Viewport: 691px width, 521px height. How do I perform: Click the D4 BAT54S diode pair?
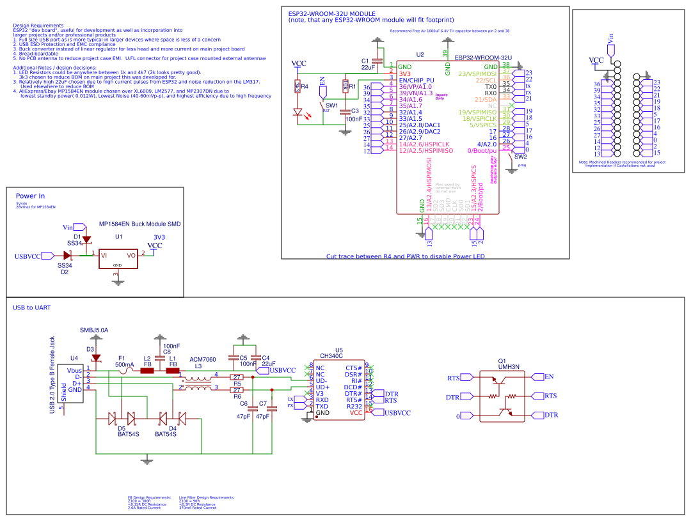coord(172,418)
